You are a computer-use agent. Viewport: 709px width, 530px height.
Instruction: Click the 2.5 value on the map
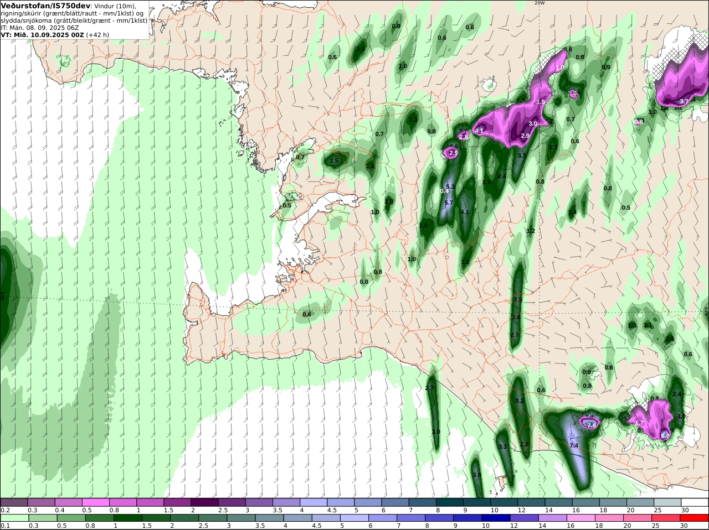[x=334, y=161]
